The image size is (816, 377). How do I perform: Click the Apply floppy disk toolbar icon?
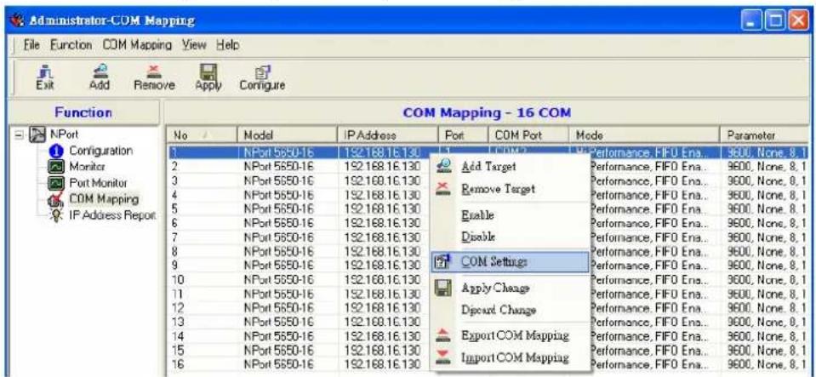(x=208, y=77)
